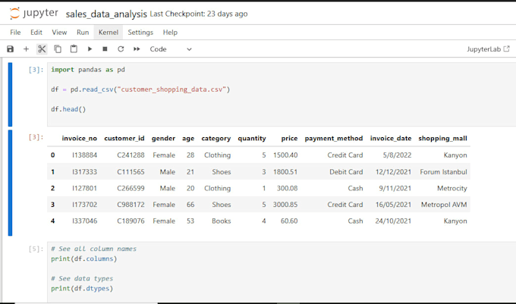Paste cell from clipboard

74,49
